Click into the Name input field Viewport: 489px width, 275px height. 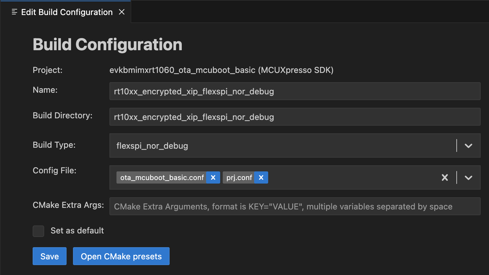point(294,91)
